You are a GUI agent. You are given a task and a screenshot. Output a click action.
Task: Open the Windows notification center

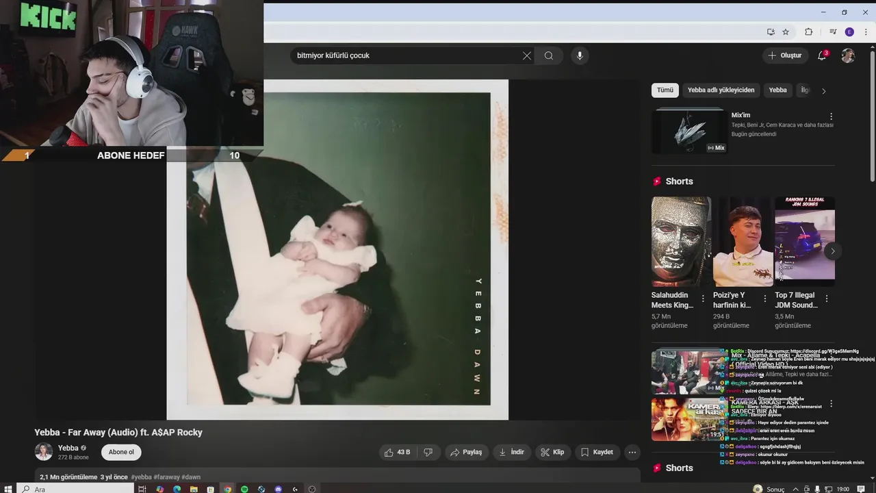tap(861, 489)
